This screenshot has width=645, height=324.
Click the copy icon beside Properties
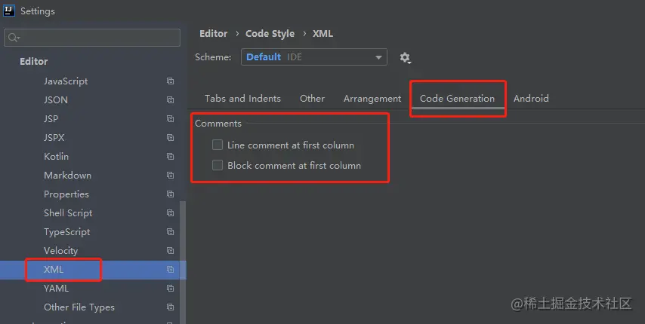[170, 194]
